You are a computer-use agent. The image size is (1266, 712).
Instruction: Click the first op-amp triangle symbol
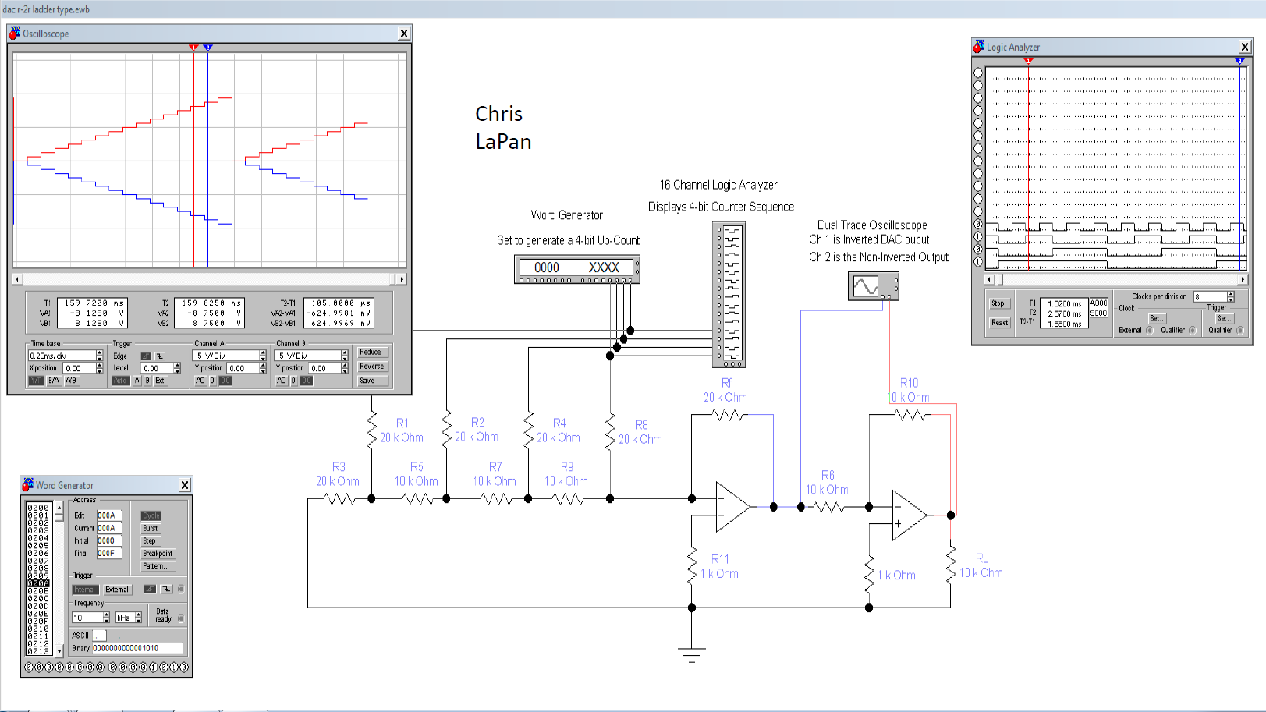(732, 507)
